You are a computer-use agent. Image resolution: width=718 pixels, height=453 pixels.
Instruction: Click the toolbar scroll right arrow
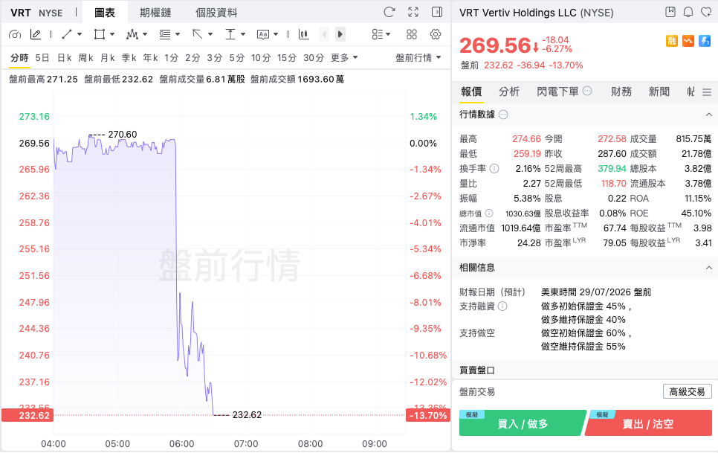(x=340, y=34)
